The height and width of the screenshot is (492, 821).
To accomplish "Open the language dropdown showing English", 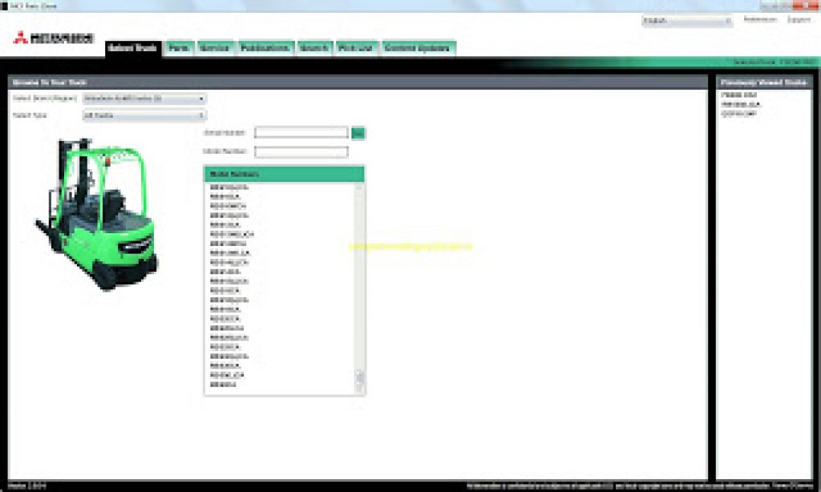I will point(687,21).
